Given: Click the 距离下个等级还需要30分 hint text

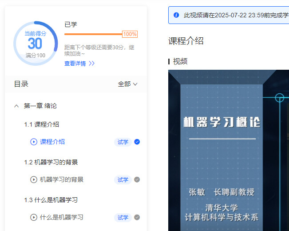Looking at the screenshot, I should coord(99,50).
